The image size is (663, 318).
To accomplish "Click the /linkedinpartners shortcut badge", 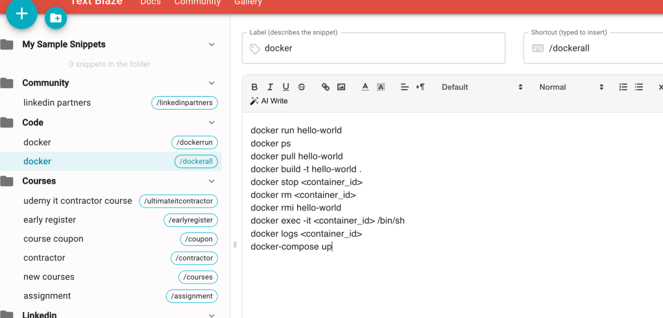I will (x=185, y=103).
